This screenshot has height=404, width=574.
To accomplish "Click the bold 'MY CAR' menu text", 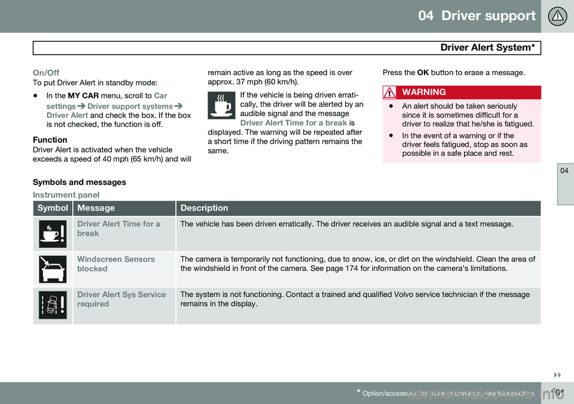I will [x=83, y=95].
